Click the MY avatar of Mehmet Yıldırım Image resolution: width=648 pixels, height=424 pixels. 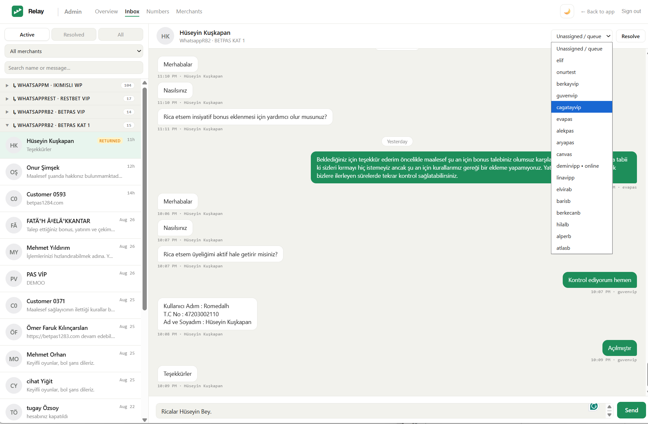tap(14, 252)
